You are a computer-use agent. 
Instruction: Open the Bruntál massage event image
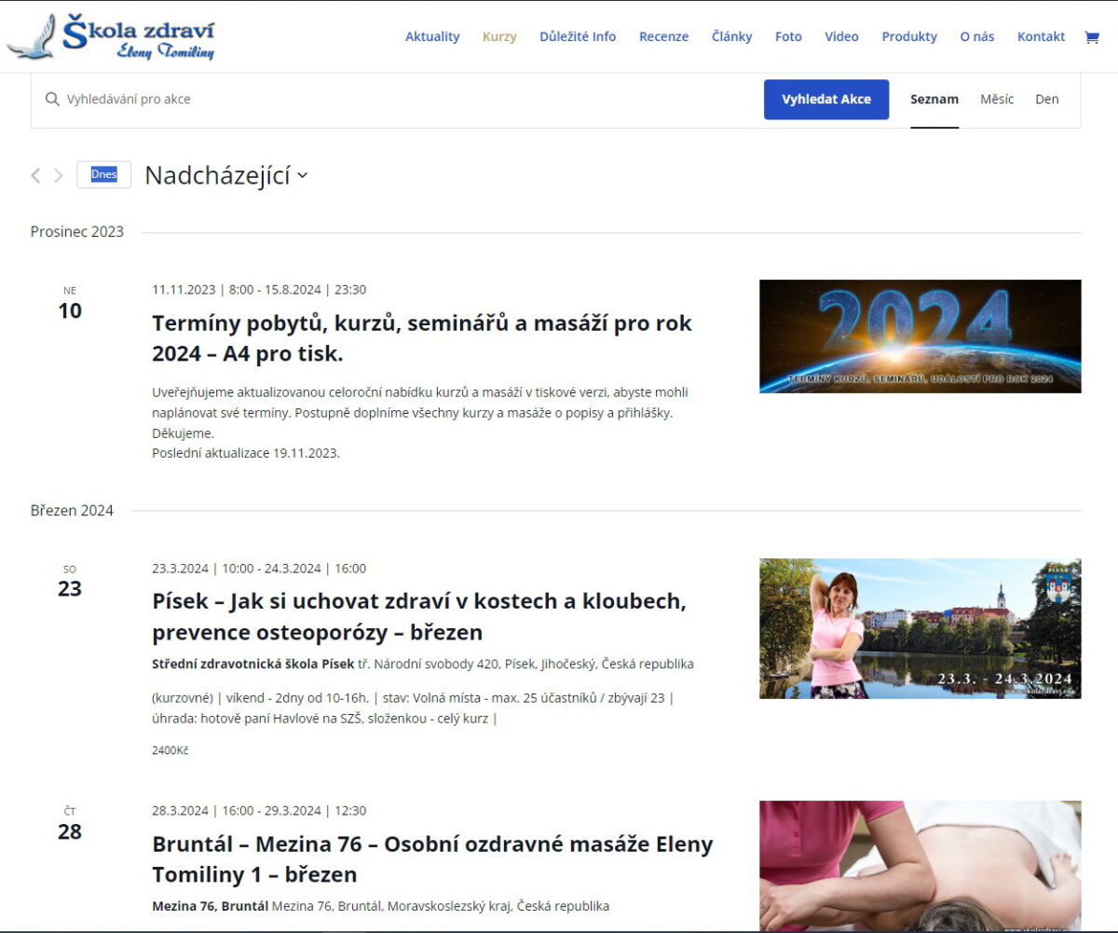point(920,865)
